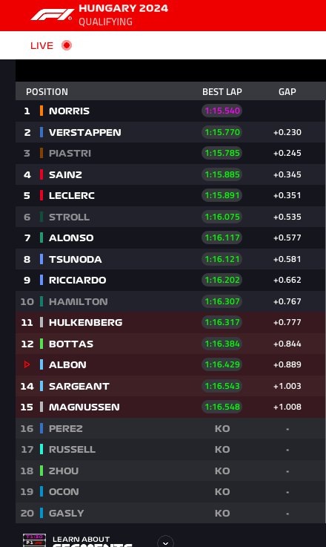Image resolution: width=326 pixels, height=547 pixels.
Task: Click the GAP column header
Action: pyautogui.click(x=287, y=92)
